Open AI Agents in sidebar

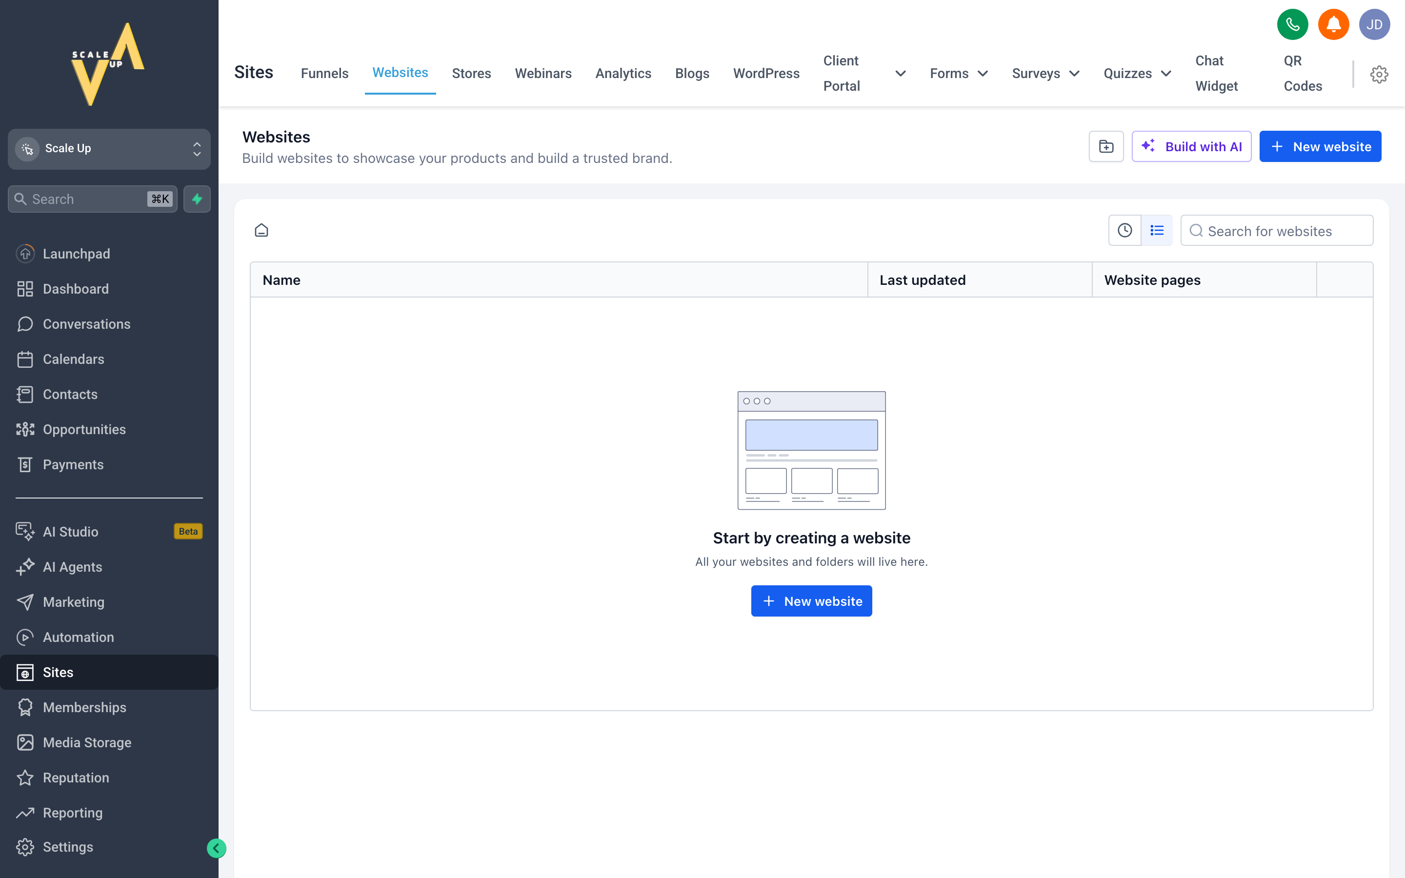click(x=109, y=567)
